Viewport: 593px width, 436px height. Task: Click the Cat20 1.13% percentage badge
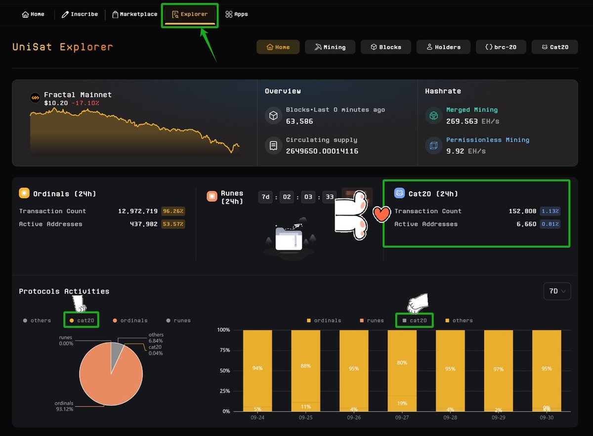[x=550, y=211]
